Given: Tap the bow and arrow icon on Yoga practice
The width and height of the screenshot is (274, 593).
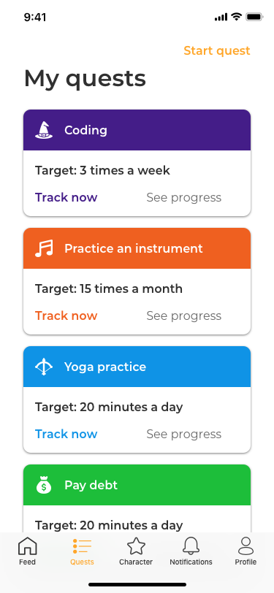Looking at the screenshot, I should [x=44, y=367].
